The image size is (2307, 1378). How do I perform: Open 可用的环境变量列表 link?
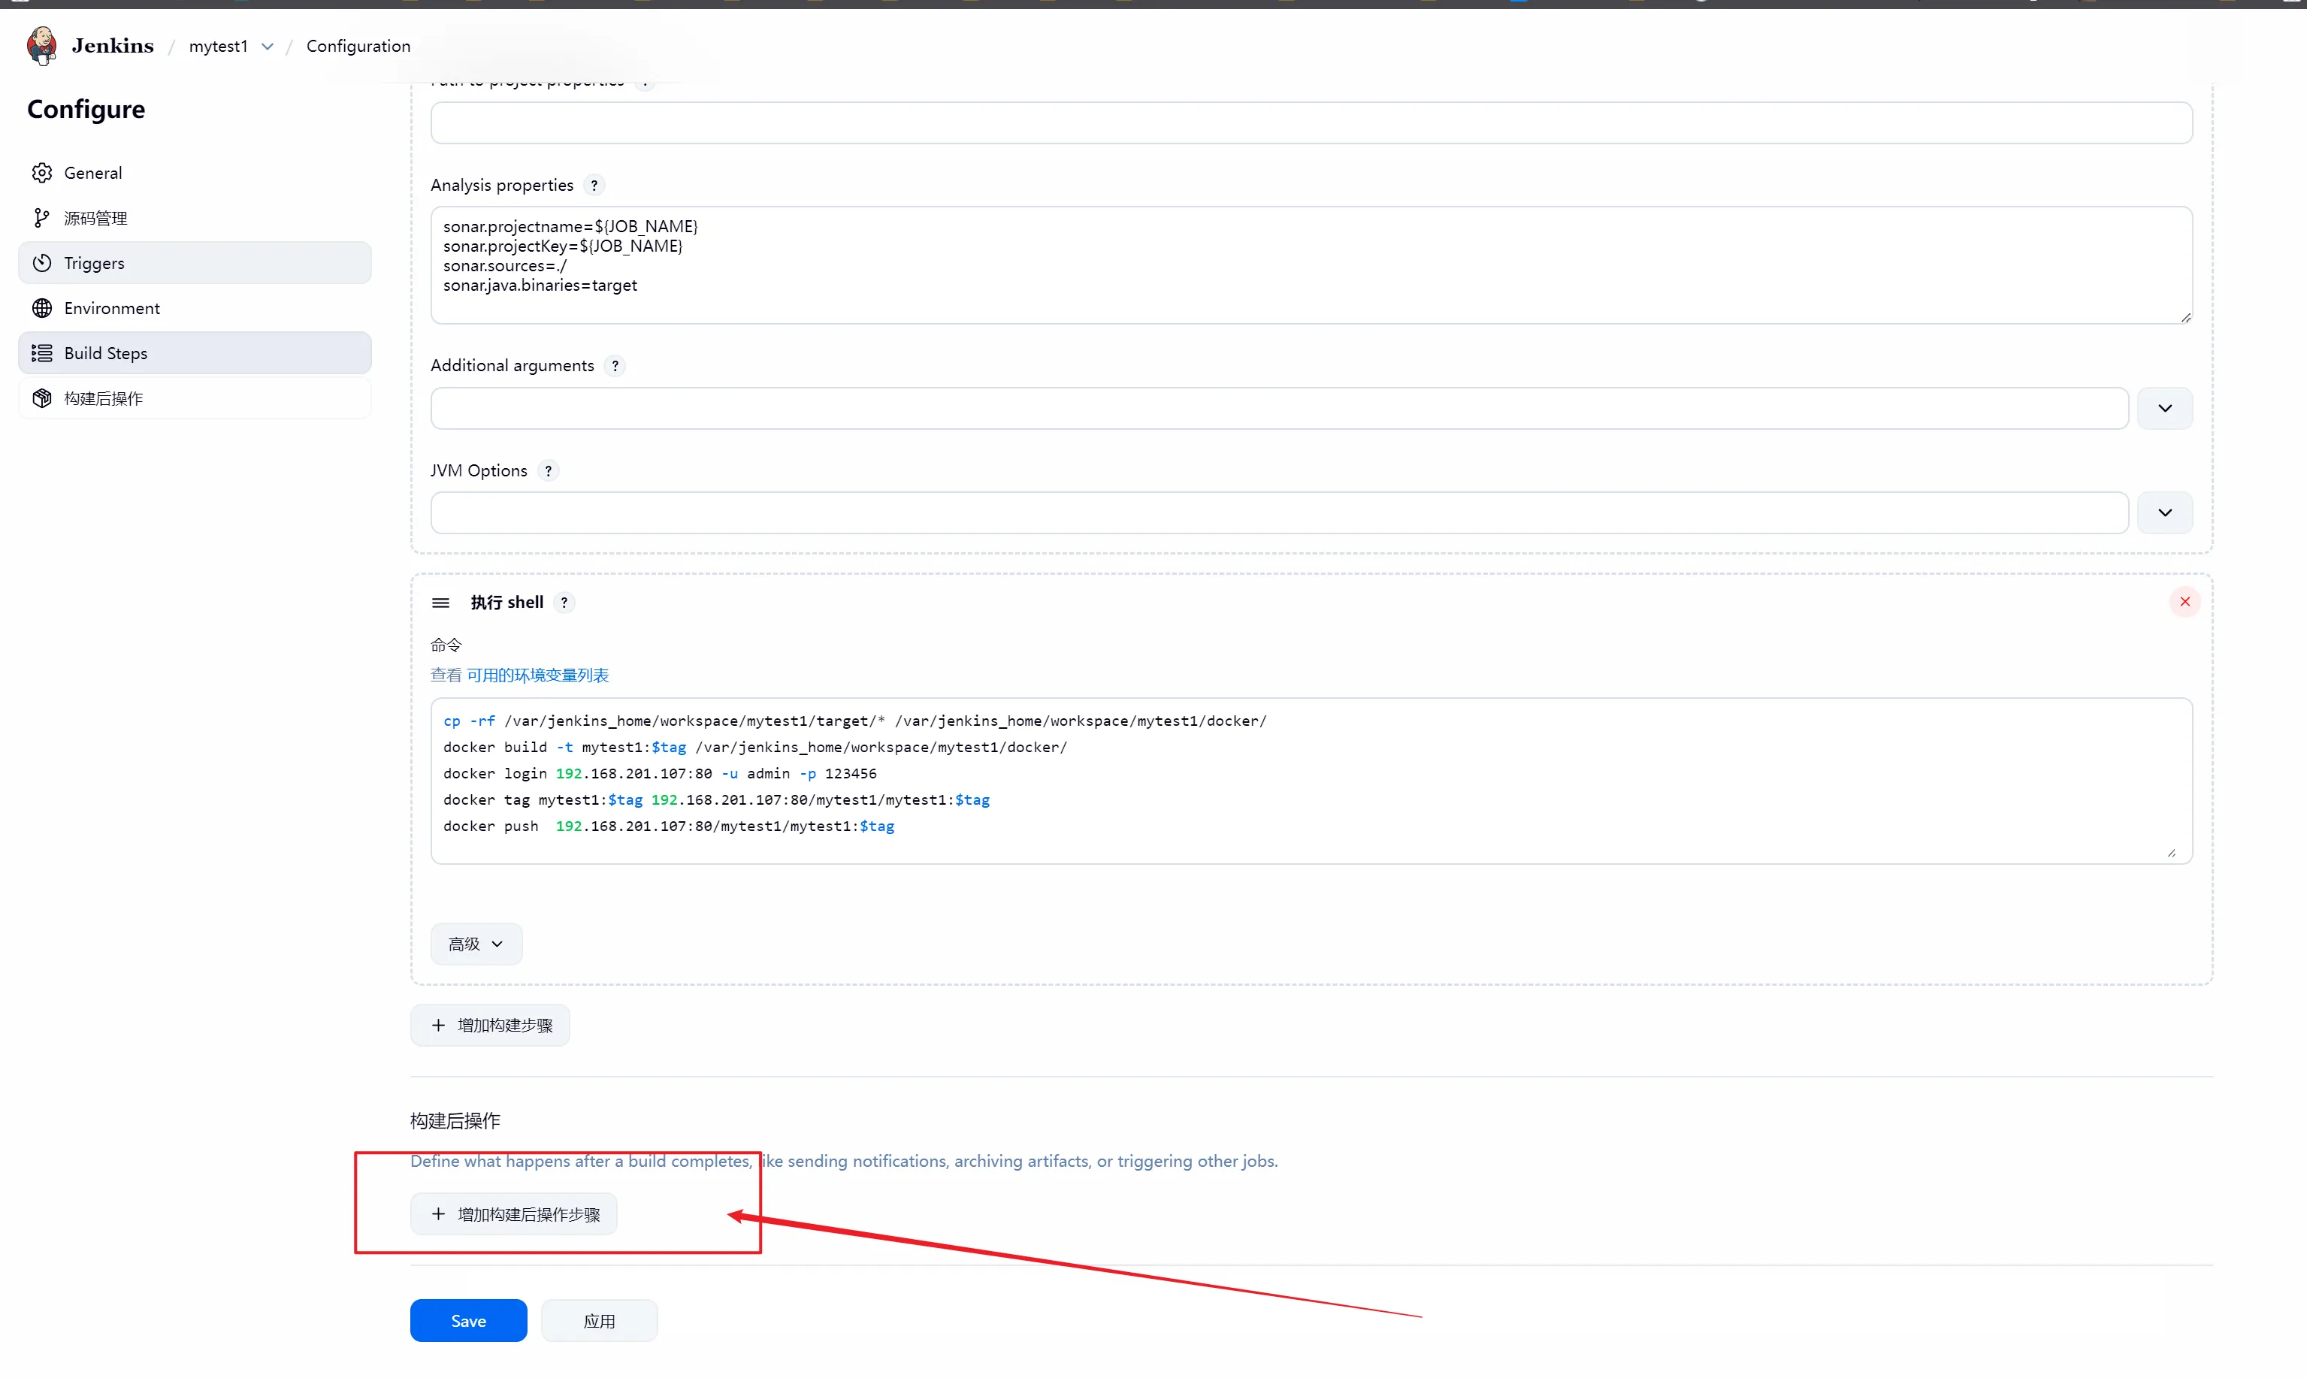click(537, 675)
